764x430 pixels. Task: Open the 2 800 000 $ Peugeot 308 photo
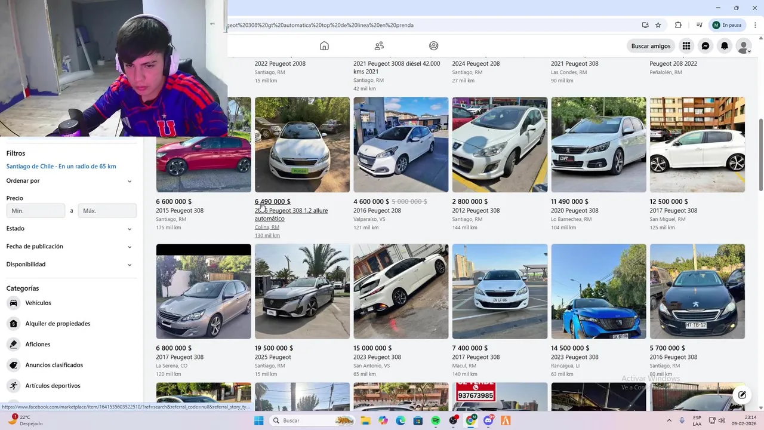pos(500,145)
